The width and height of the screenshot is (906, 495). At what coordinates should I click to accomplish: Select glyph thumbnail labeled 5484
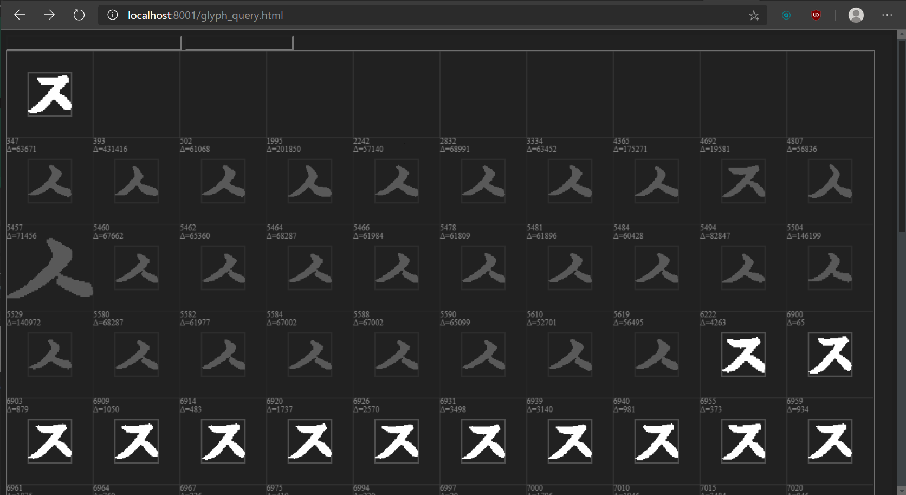[657, 268]
